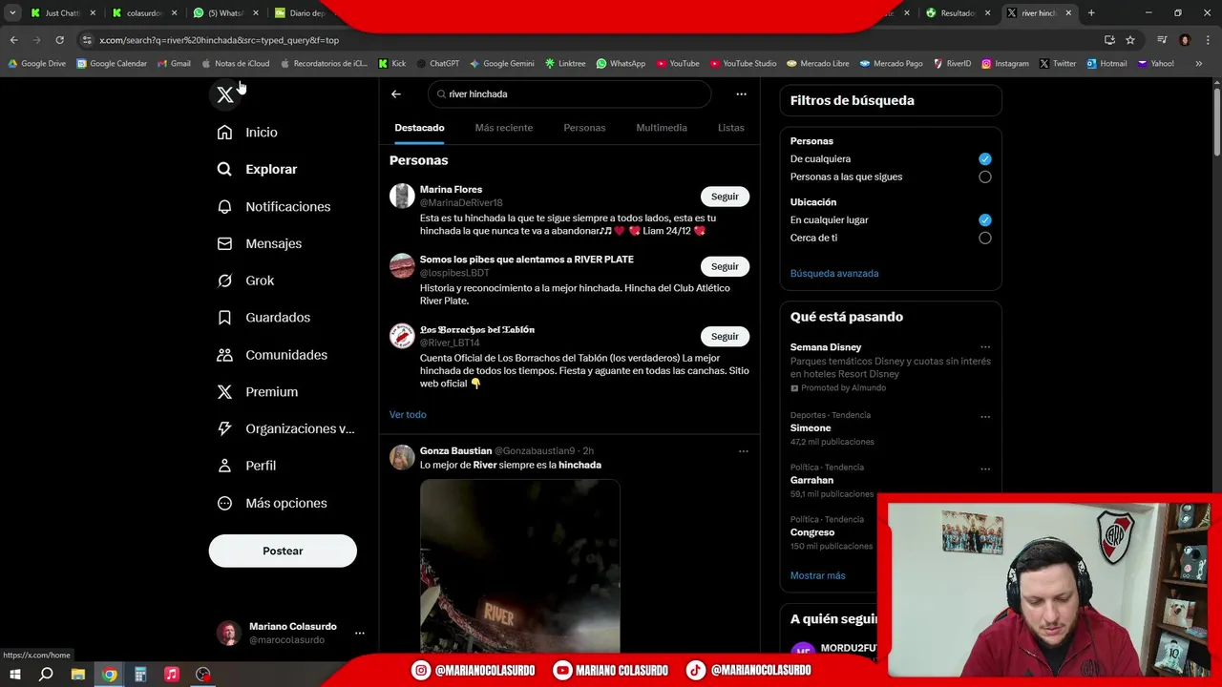The height and width of the screenshot is (687, 1222).
Task: Open Premium in the sidebar
Action: tap(258, 392)
